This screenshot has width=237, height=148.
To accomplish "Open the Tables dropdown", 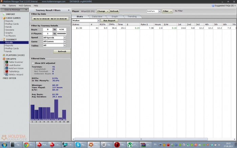I will click(65, 45).
